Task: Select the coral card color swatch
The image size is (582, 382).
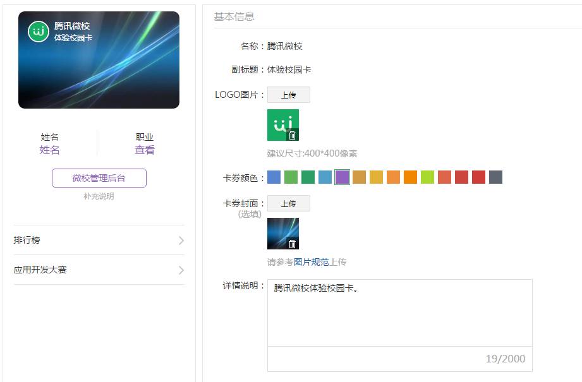Action: point(445,177)
